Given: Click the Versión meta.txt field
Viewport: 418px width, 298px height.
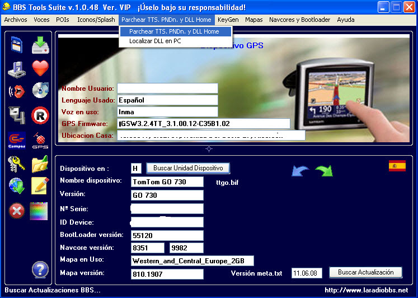Looking at the screenshot, I should coord(307,273).
